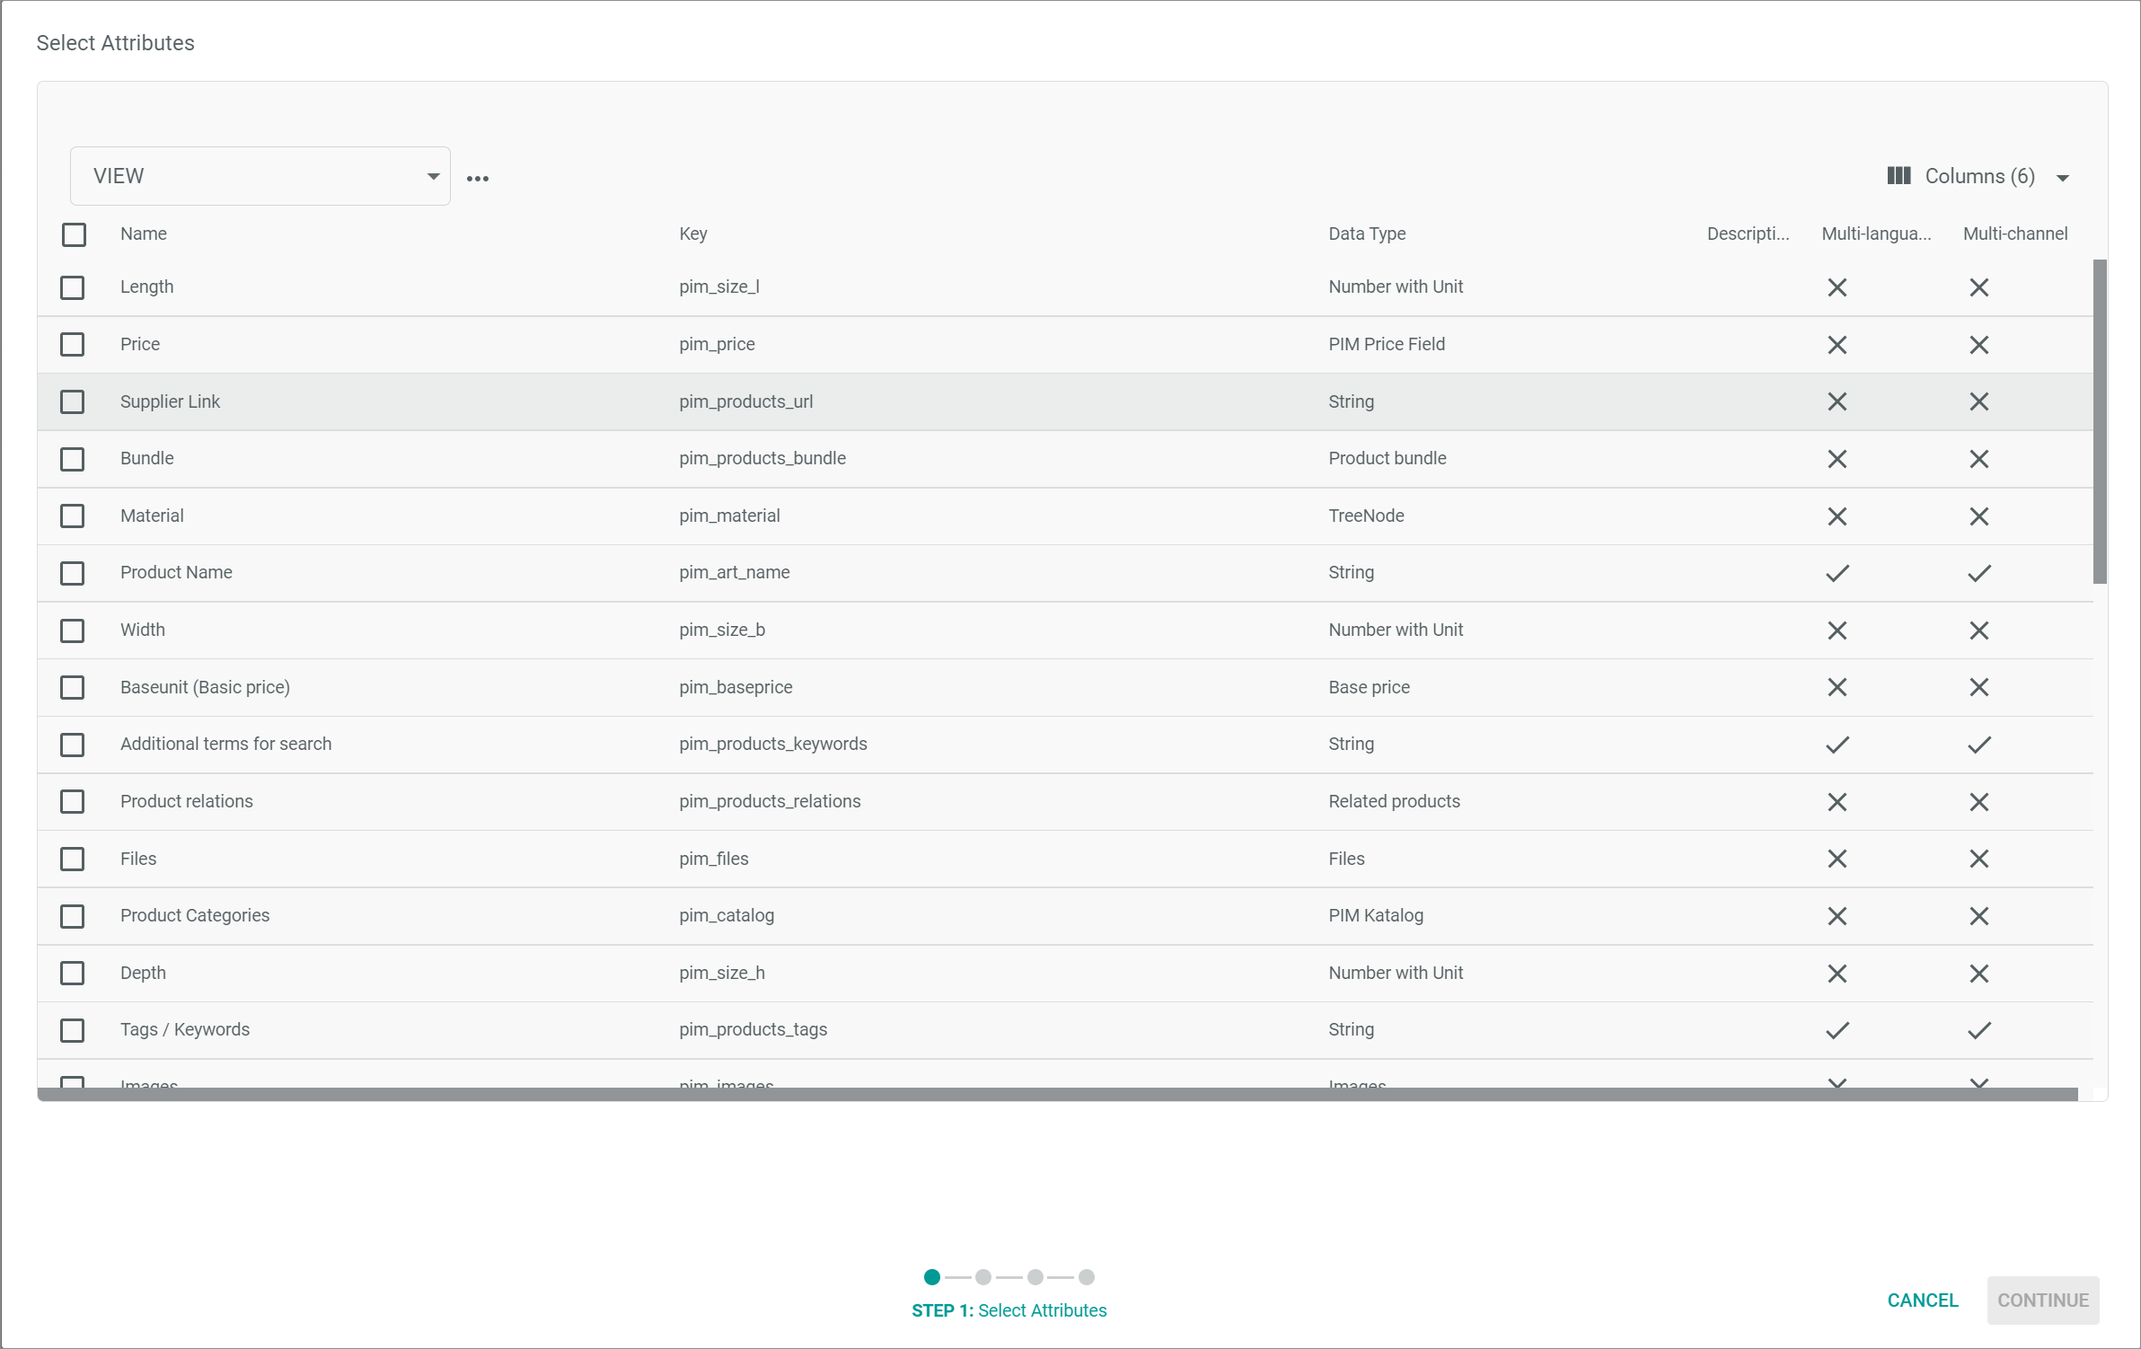The image size is (2141, 1349).
Task: Click the ellipsis menu icon next to VIEW
Action: (x=477, y=176)
